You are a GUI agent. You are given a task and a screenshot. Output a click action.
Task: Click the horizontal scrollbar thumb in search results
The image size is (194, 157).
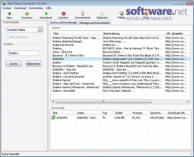coord(104,101)
